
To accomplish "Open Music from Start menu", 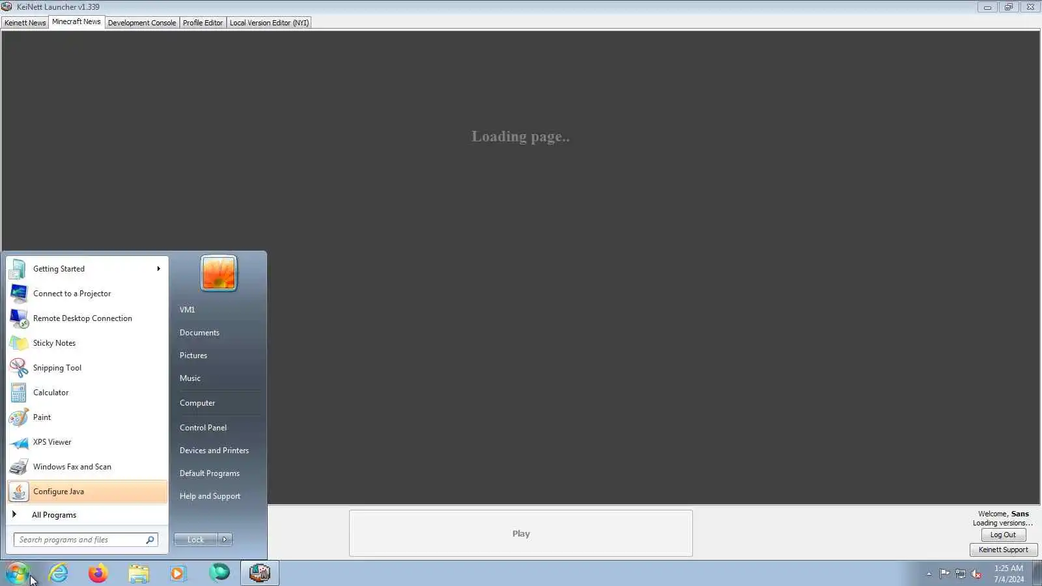I will [190, 378].
